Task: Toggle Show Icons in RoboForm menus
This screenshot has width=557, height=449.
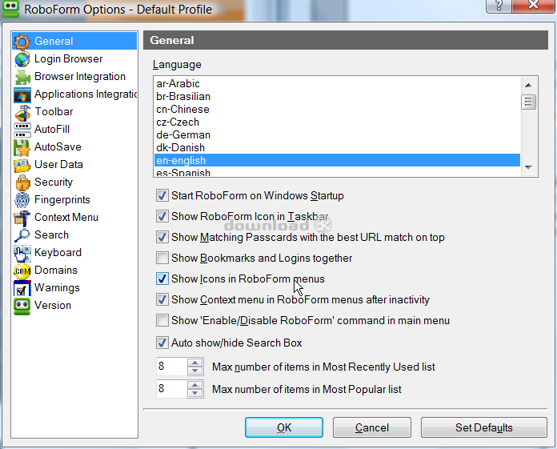Action: [162, 279]
